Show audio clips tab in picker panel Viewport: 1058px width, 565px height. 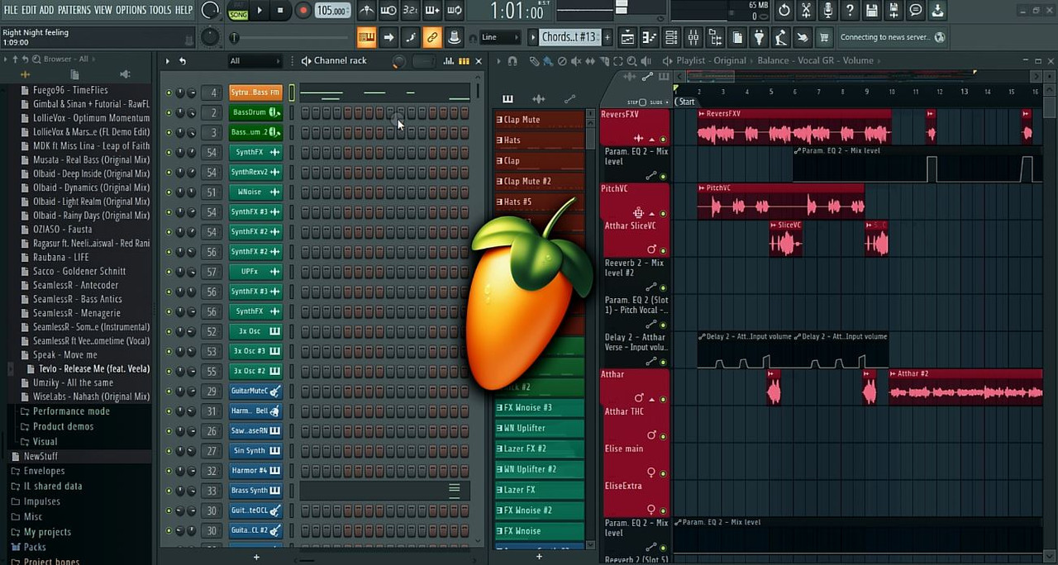tap(538, 99)
